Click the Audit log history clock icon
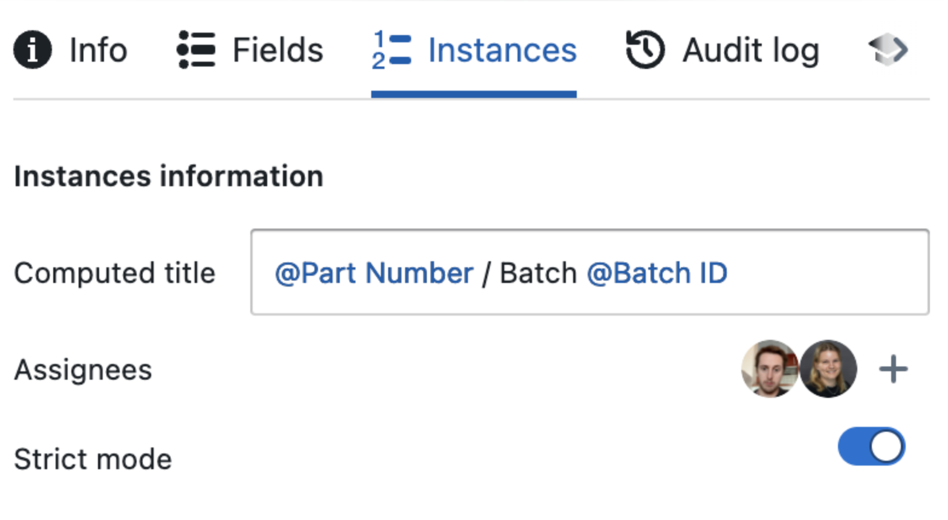The height and width of the screenshot is (520, 948). (645, 50)
